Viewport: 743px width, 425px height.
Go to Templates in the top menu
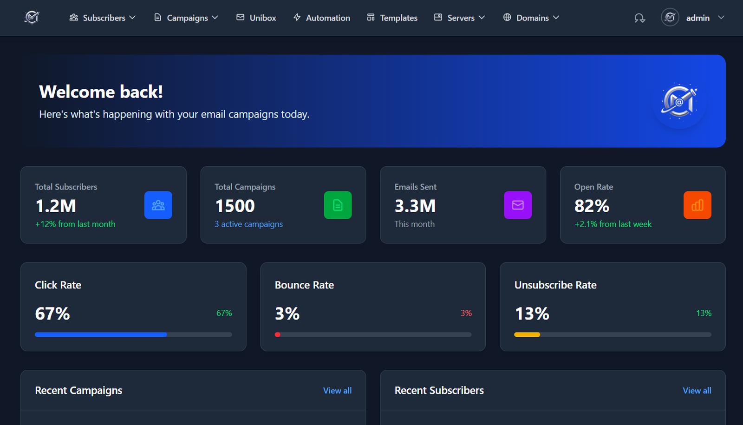point(398,18)
